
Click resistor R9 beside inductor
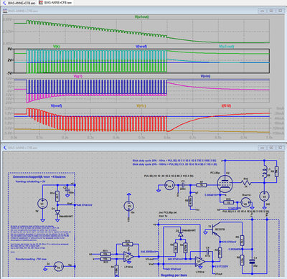tap(276, 171)
